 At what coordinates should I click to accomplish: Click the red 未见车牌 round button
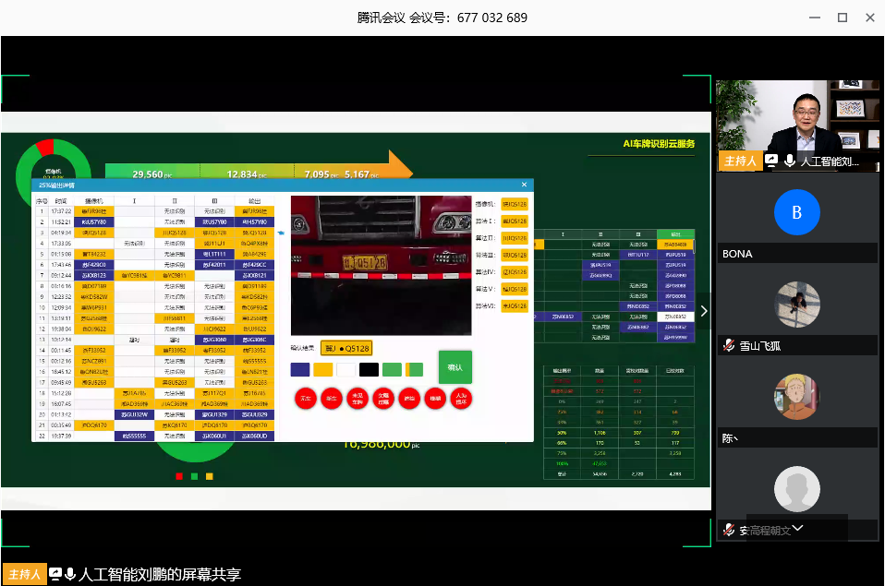[357, 399]
